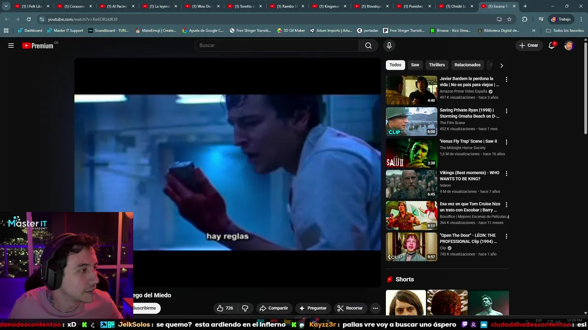Open the Master IT Support bookmark
Viewport: 588px width, 330px height.
(65, 30)
